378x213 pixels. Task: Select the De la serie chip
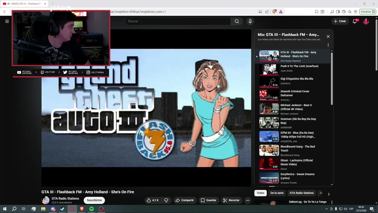(x=277, y=193)
